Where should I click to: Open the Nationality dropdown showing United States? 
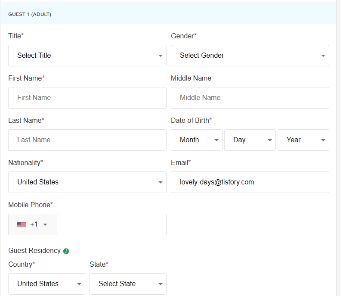[87, 182]
